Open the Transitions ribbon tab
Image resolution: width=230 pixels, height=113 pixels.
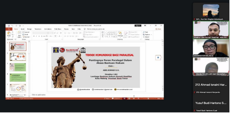[x=38, y=29]
